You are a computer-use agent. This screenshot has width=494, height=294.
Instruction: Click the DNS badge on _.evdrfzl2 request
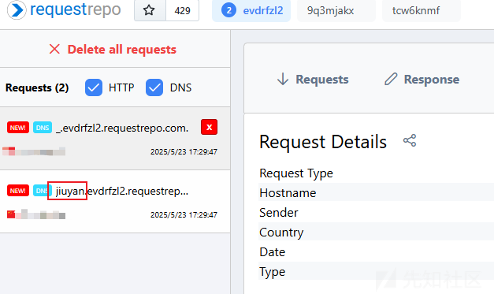coord(43,128)
